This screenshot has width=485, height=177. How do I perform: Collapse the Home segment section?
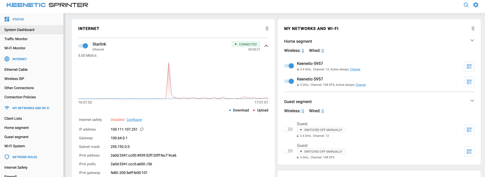click(472, 41)
